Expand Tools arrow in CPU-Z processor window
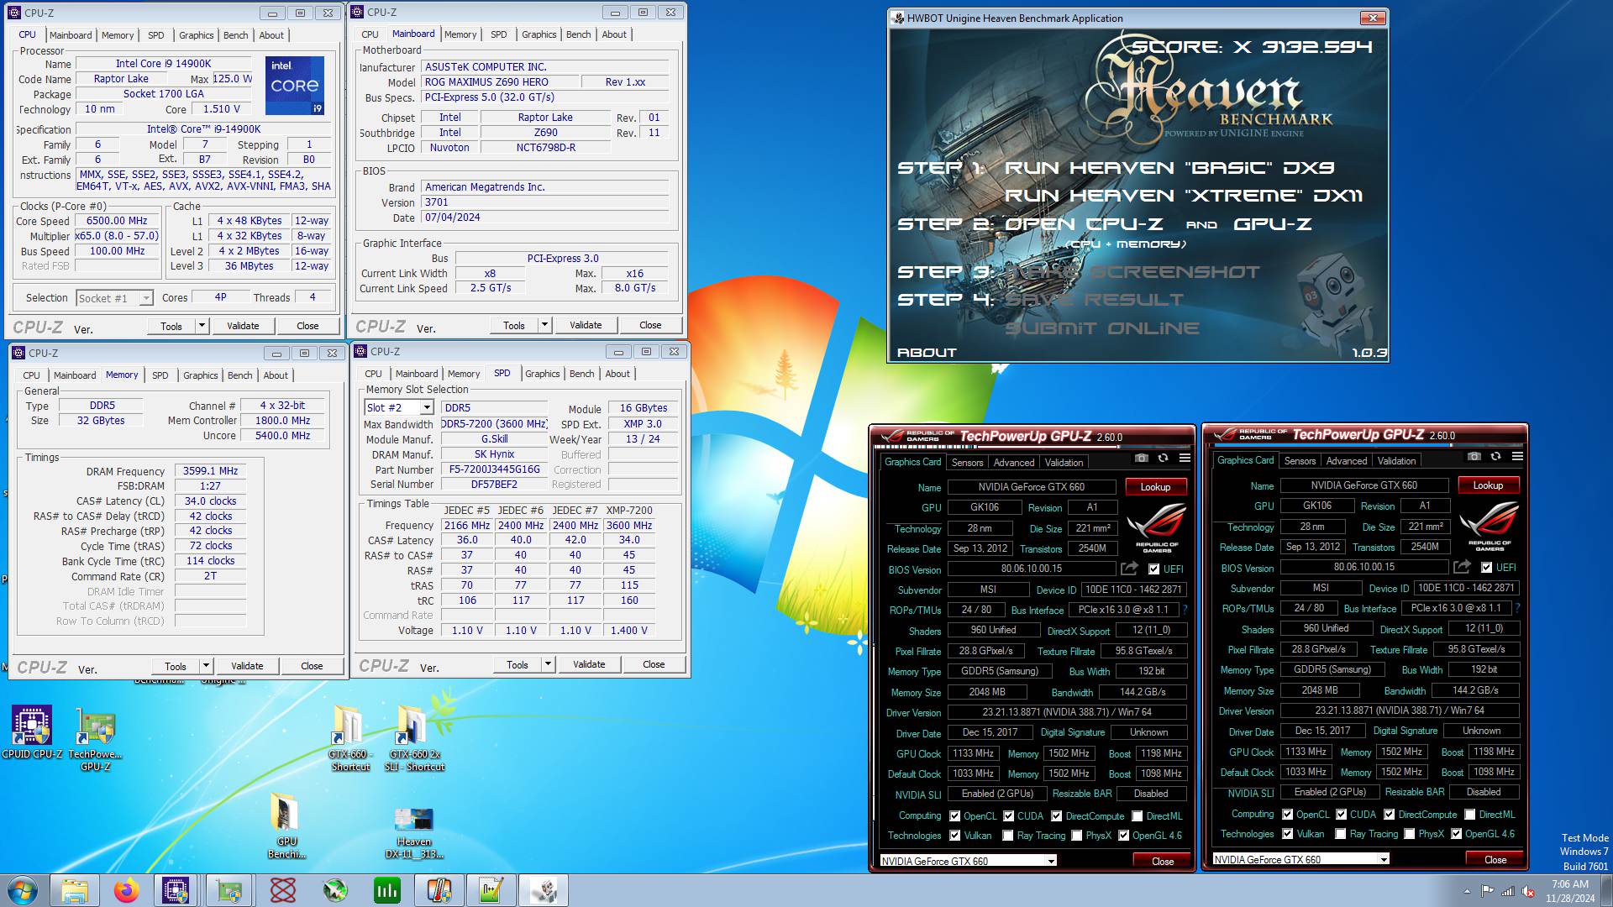 [x=202, y=326]
